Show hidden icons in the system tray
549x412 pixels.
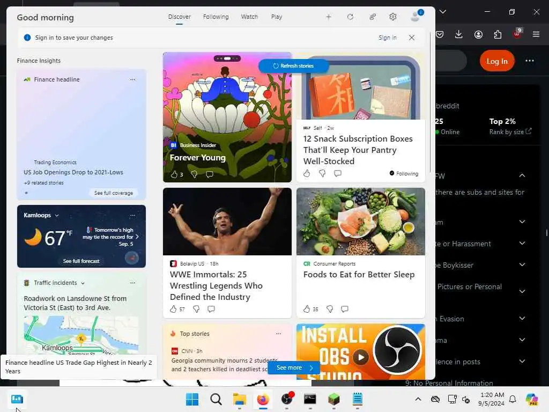click(x=418, y=399)
